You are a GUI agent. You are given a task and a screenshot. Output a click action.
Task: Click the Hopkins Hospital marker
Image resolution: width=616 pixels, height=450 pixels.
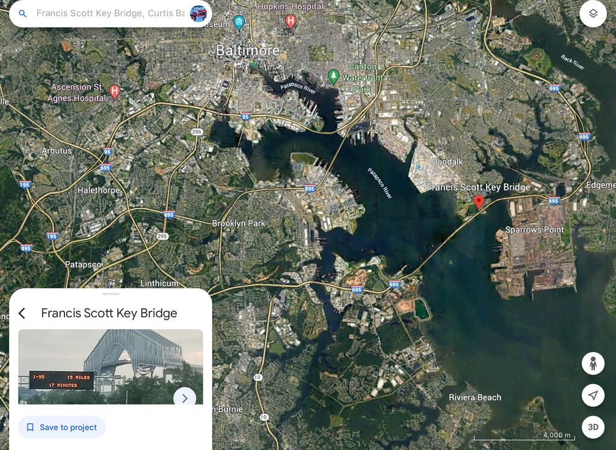291,22
